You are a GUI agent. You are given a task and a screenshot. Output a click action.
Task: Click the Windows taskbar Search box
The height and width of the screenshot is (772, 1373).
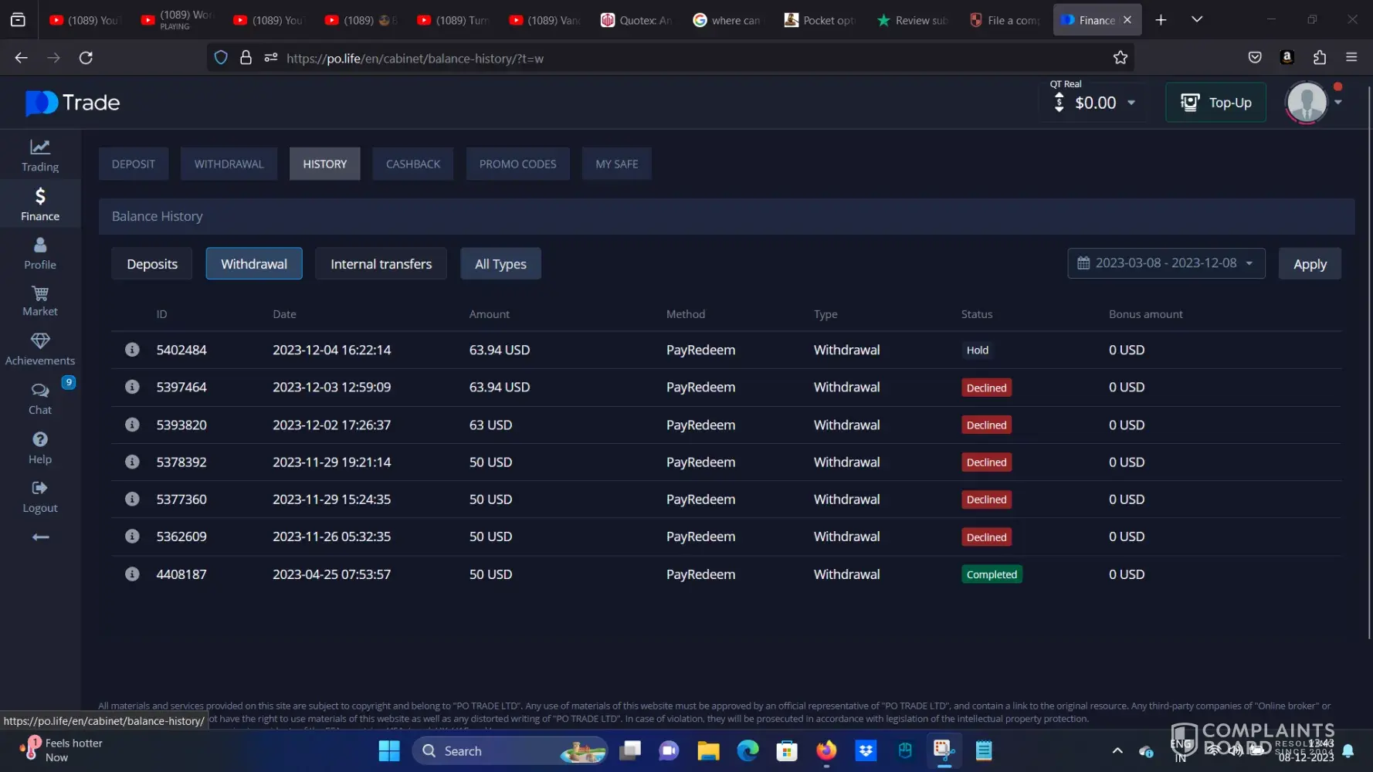click(494, 750)
